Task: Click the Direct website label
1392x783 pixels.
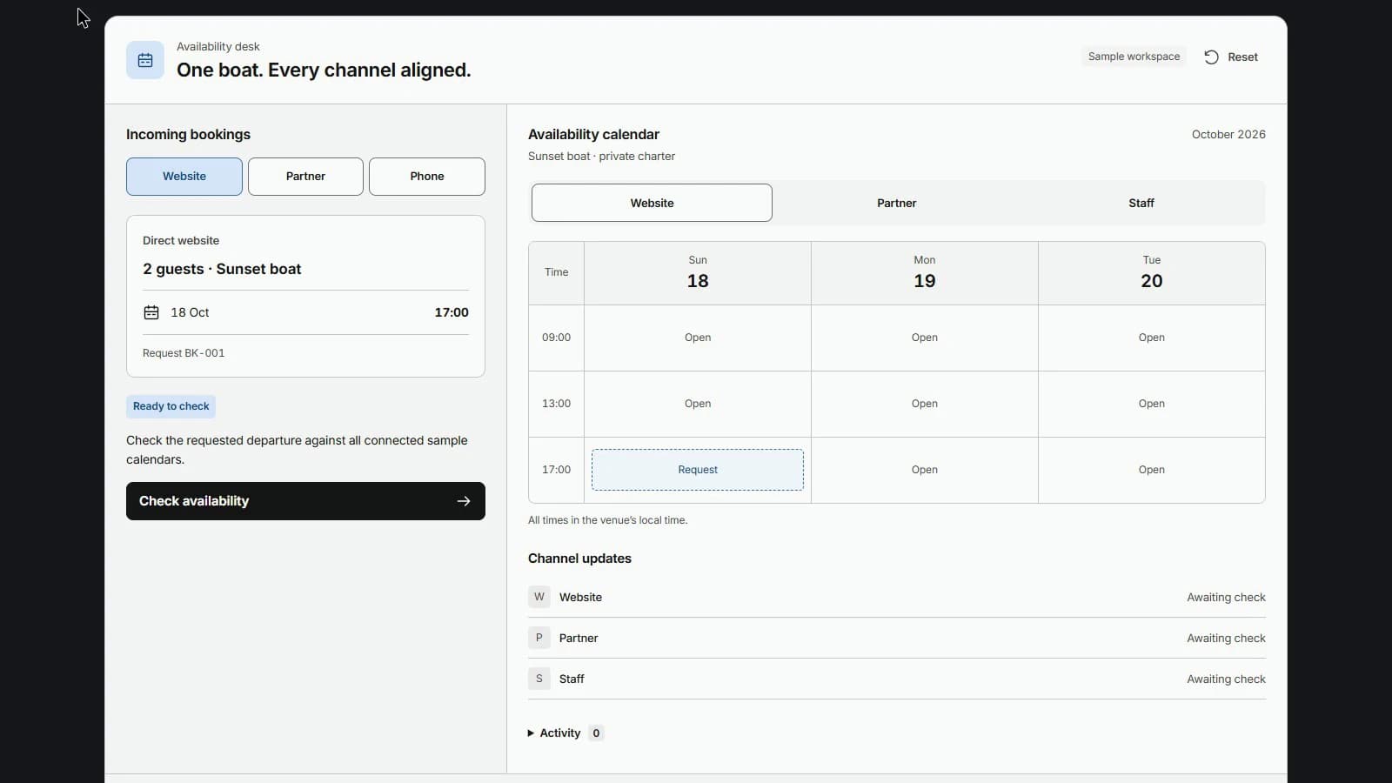Action: pyautogui.click(x=181, y=241)
